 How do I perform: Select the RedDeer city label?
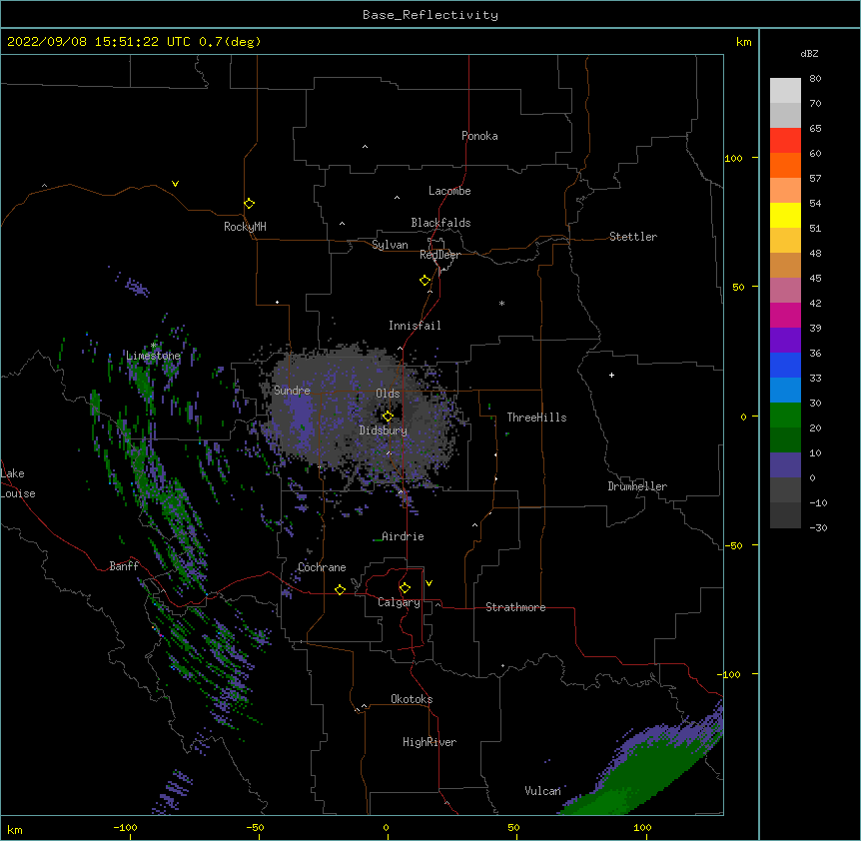[439, 255]
